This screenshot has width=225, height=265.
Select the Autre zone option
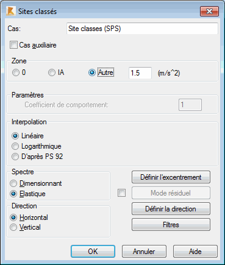point(92,72)
